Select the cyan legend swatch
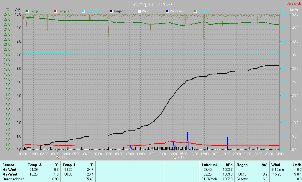302x182 pixels. click(x=83, y=11)
